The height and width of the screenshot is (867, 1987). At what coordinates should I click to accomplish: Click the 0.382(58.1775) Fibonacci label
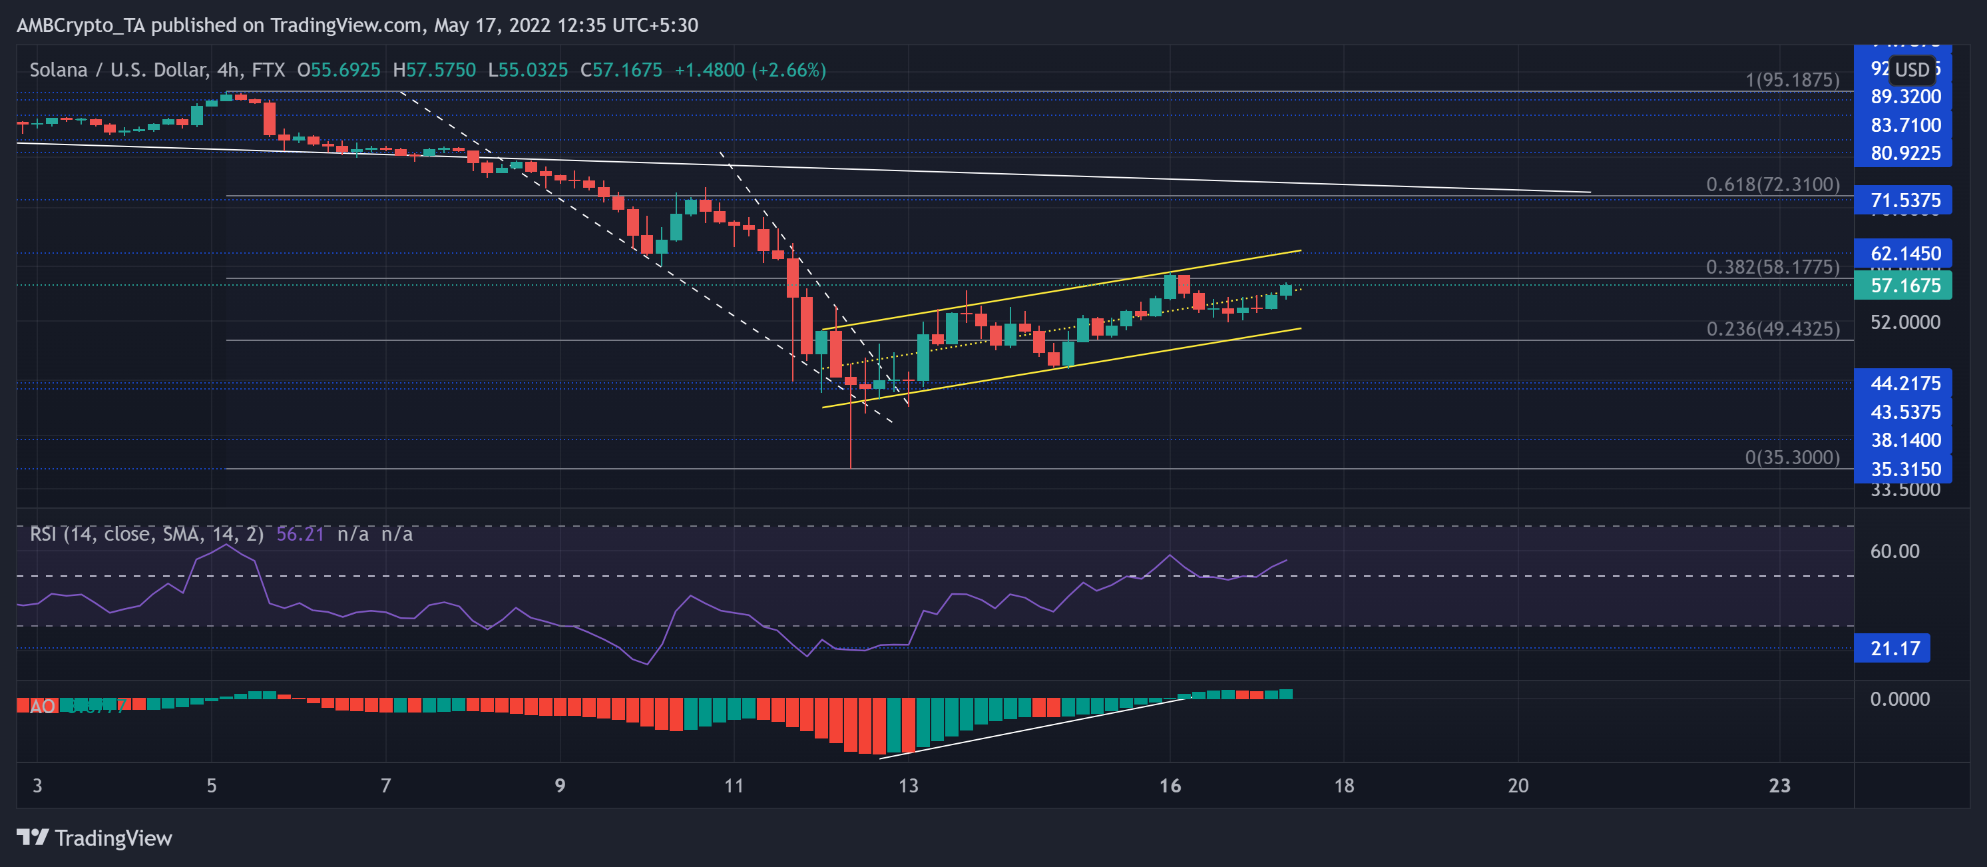point(1772,267)
